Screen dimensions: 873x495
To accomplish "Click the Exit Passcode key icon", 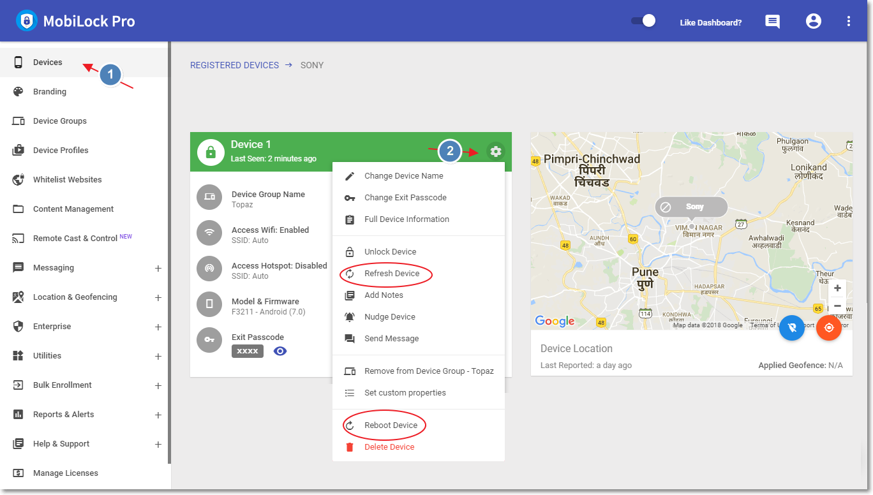I will [209, 340].
